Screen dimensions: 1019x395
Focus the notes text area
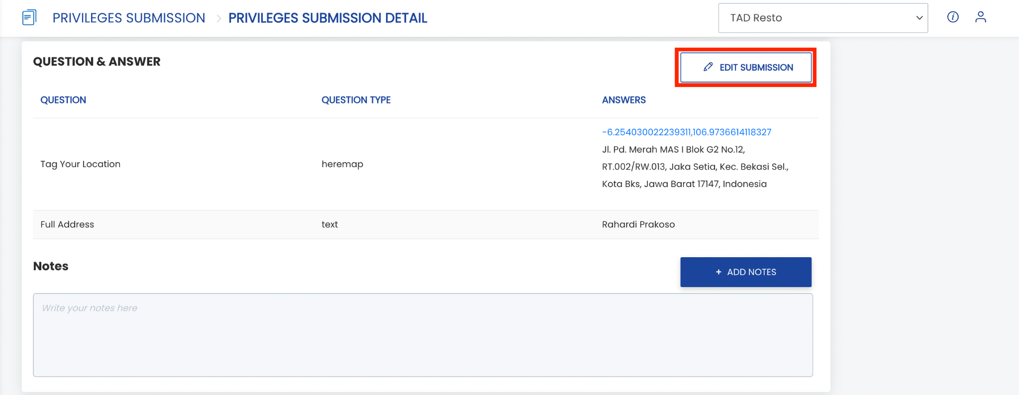click(423, 335)
